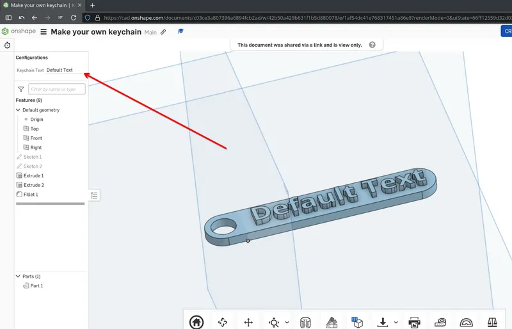Click the graduation cap learning icon
The height and width of the screenshot is (329, 512).
click(180, 32)
